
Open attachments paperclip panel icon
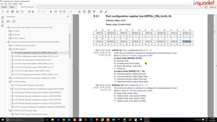coord(2,26)
